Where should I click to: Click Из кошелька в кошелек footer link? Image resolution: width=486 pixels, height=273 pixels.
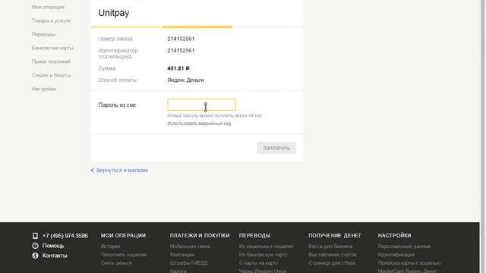pyautogui.click(x=266, y=246)
